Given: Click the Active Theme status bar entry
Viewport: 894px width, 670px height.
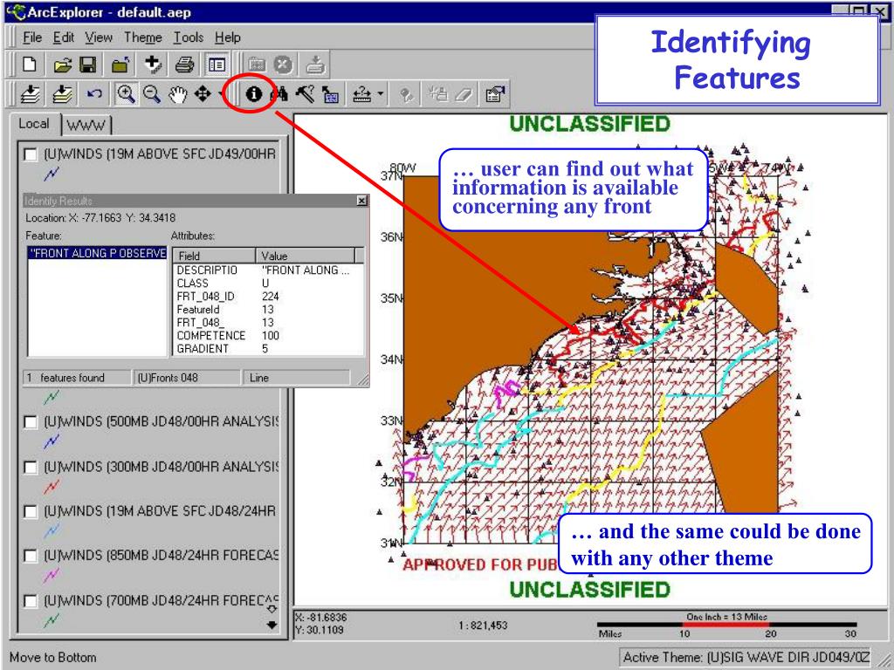Looking at the screenshot, I should pyautogui.click(x=746, y=658).
